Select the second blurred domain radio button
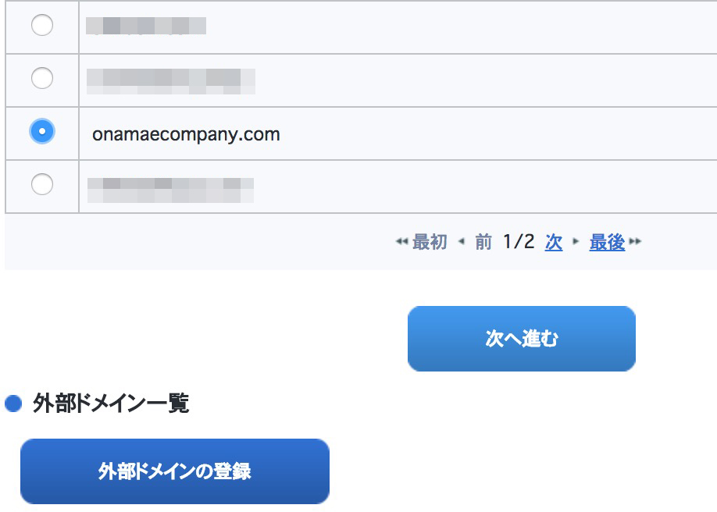The width and height of the screenshot is (717, 512). 42,78
